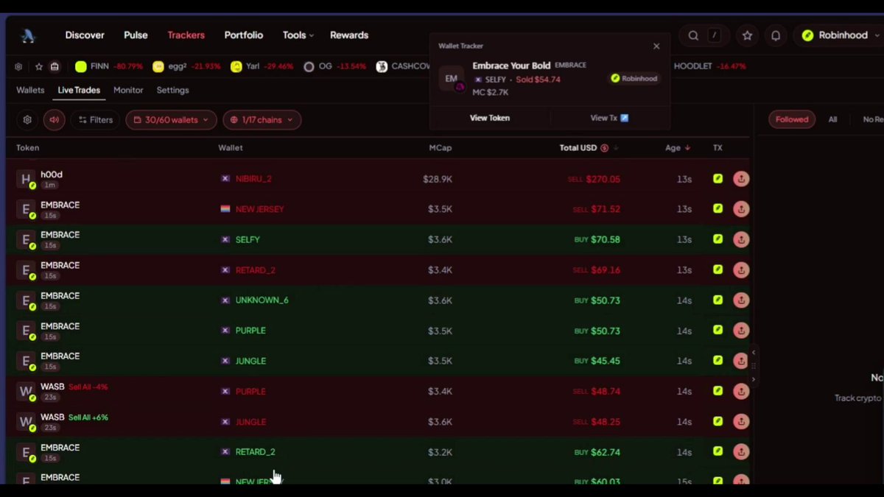
Task: Expand the 30/60 wallets dropdown
Action: pos(171,120)
